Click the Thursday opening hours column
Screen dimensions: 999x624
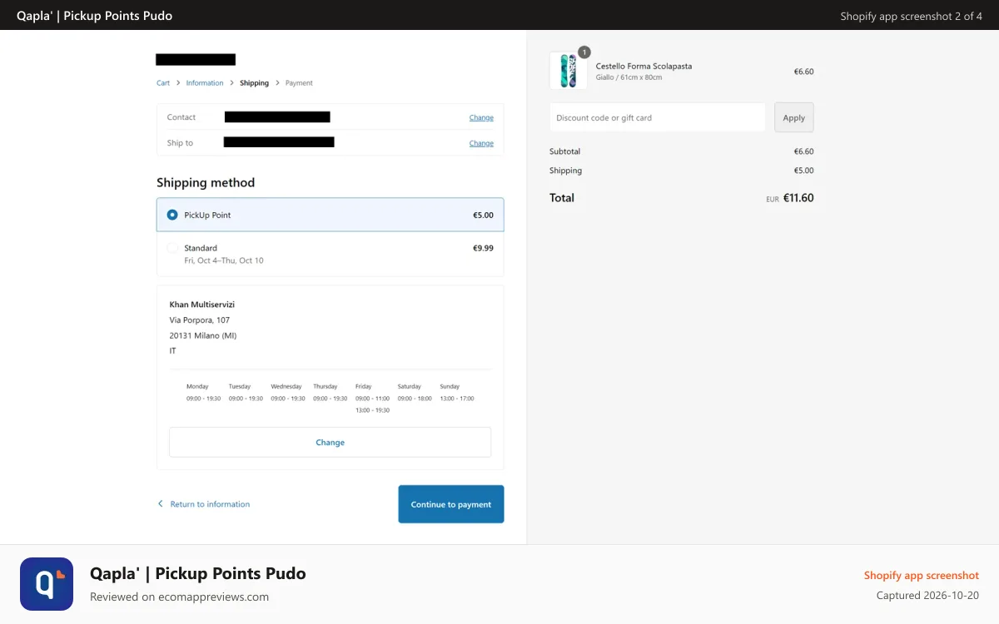[330, 393]
